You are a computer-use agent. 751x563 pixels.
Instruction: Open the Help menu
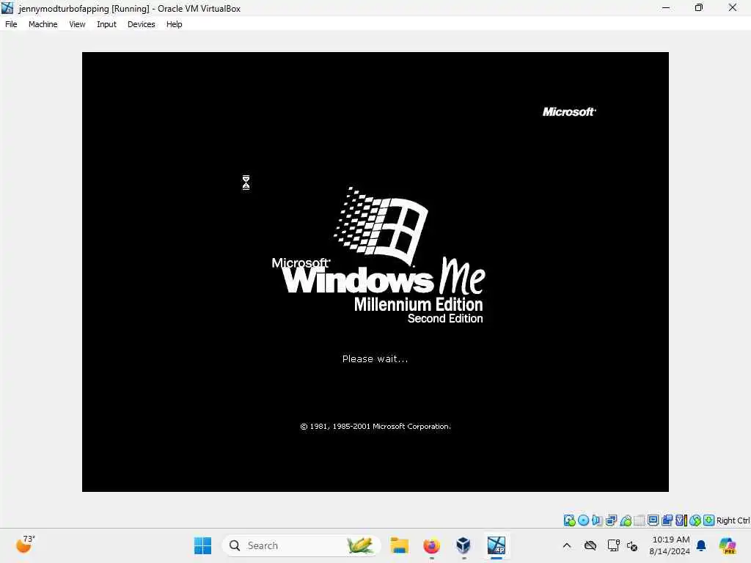tap(174, 24)
